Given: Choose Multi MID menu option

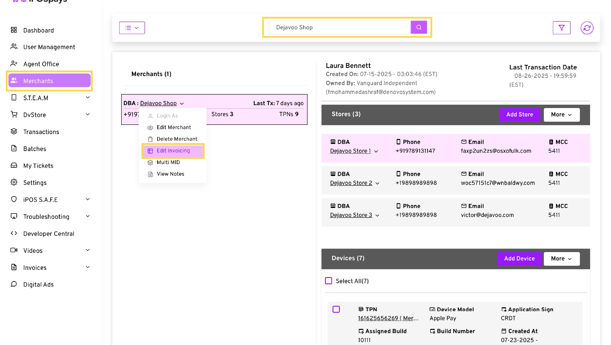Looking at the screenshot, I should pyautogui.click(x=168, y=162).
